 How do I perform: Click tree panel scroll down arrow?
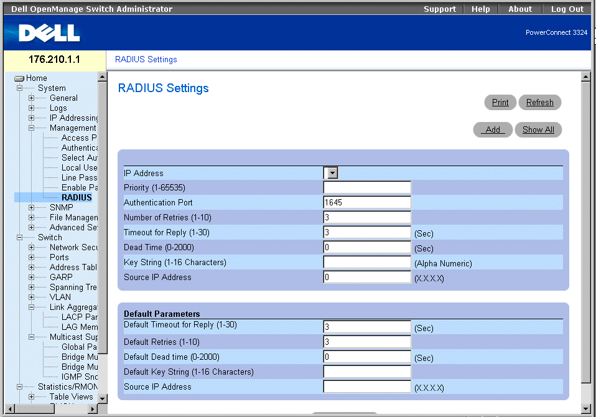point(102,398)
